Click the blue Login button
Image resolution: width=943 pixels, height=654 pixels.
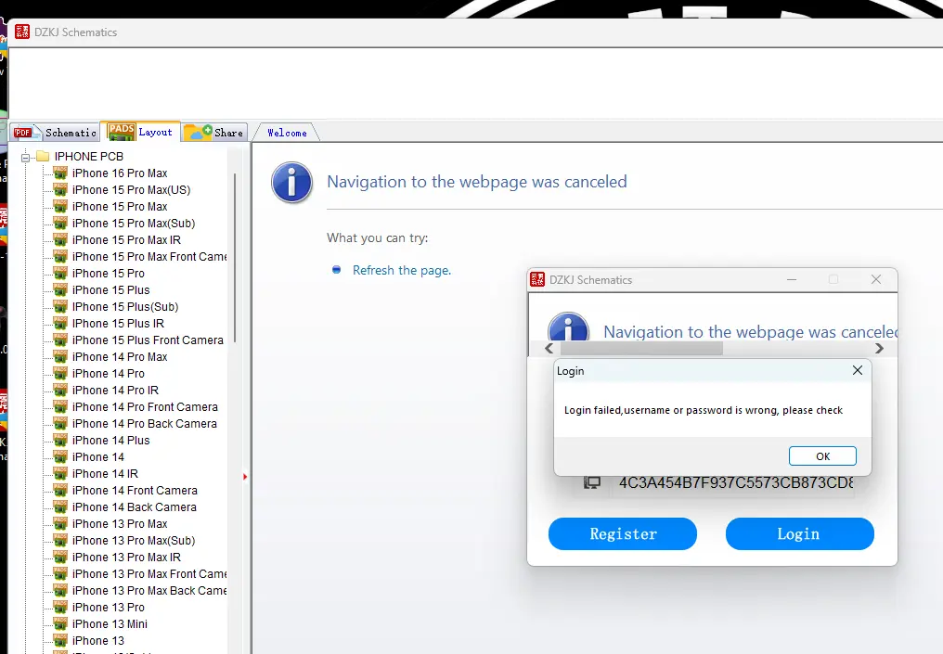799,533
